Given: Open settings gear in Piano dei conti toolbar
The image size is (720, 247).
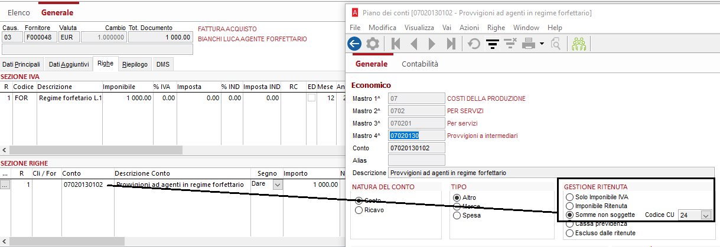Looking at the screenshot, I should click(372, 43).
